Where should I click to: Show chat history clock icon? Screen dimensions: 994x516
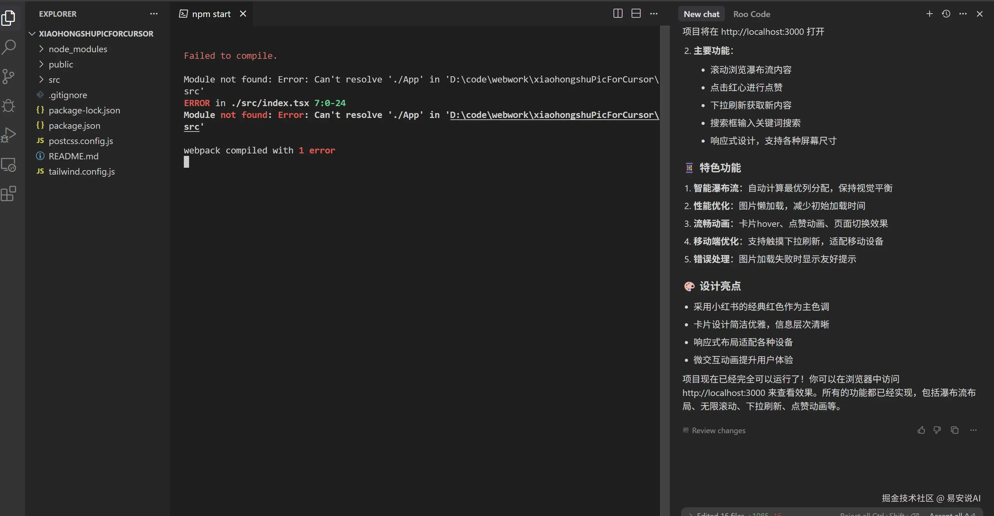946,14
